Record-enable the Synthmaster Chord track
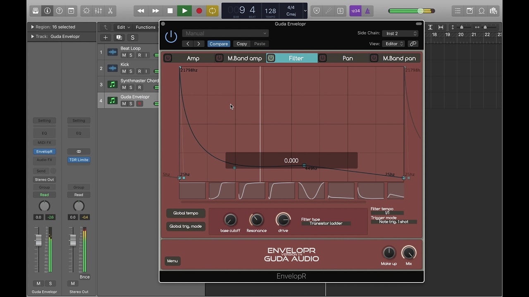Image resolution: width=529 pixels, height=297 pixels. 139,87
